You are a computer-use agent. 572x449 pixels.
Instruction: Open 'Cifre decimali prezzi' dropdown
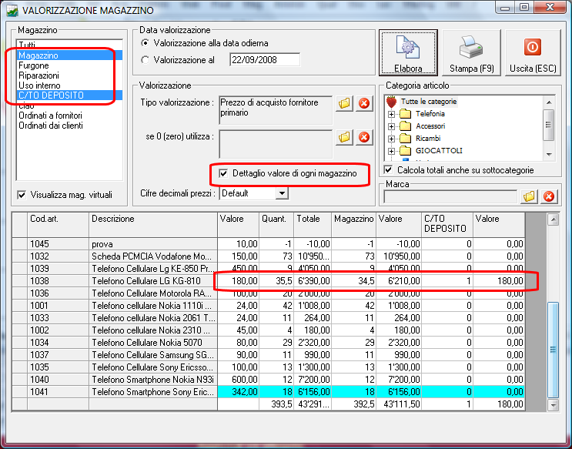pos(282,193)
